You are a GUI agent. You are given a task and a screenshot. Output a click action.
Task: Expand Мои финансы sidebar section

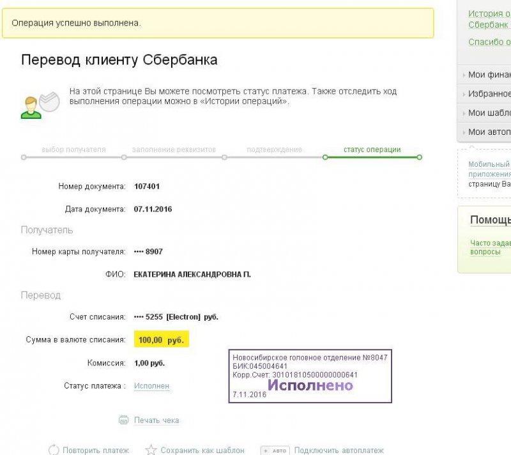(484, 75)
